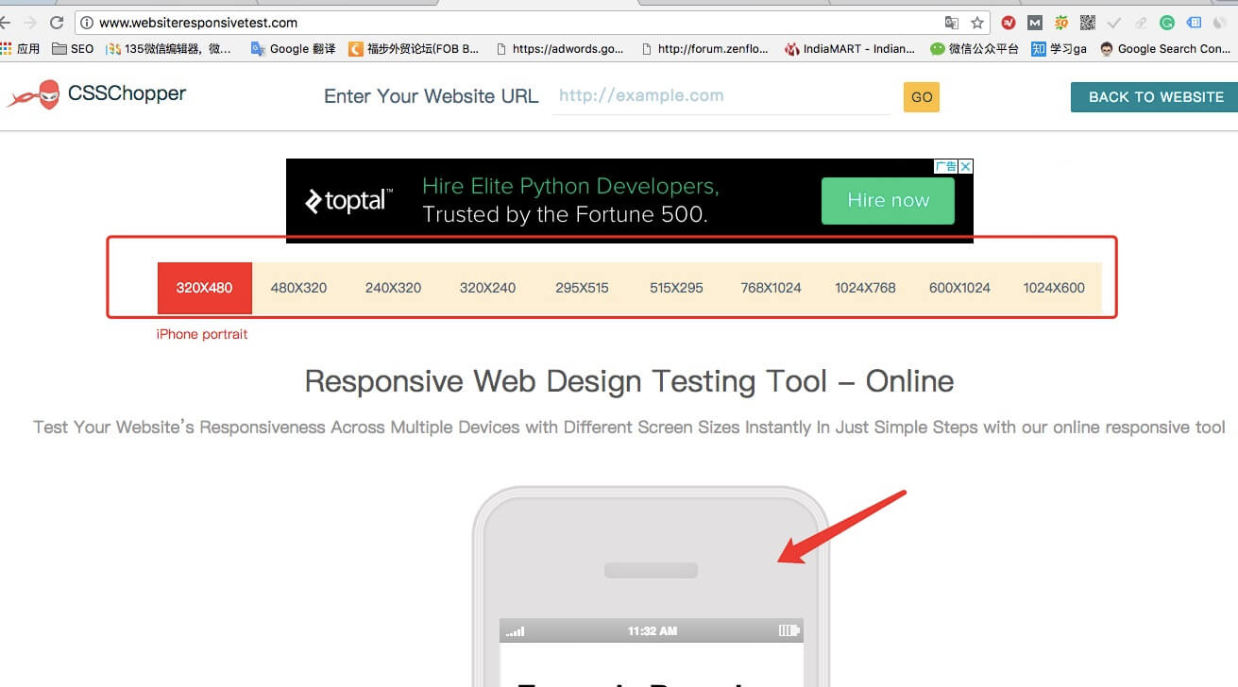
Task: Bookmark this page with the star icon
Action: tap(977, 23)
